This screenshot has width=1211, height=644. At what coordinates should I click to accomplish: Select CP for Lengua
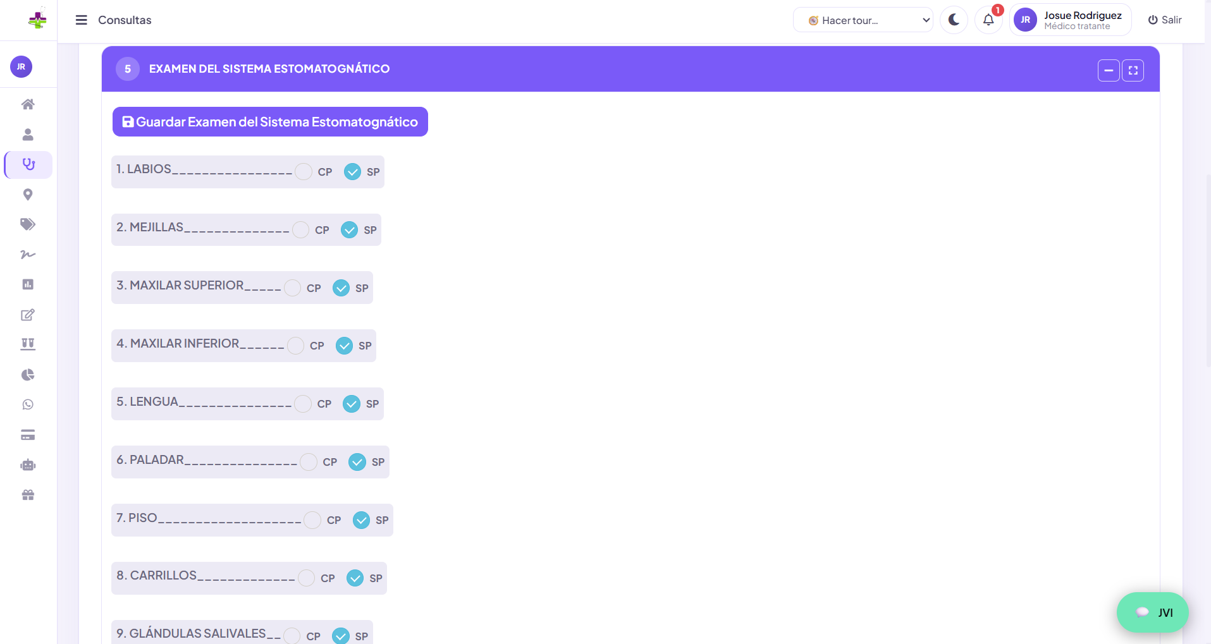303,404
